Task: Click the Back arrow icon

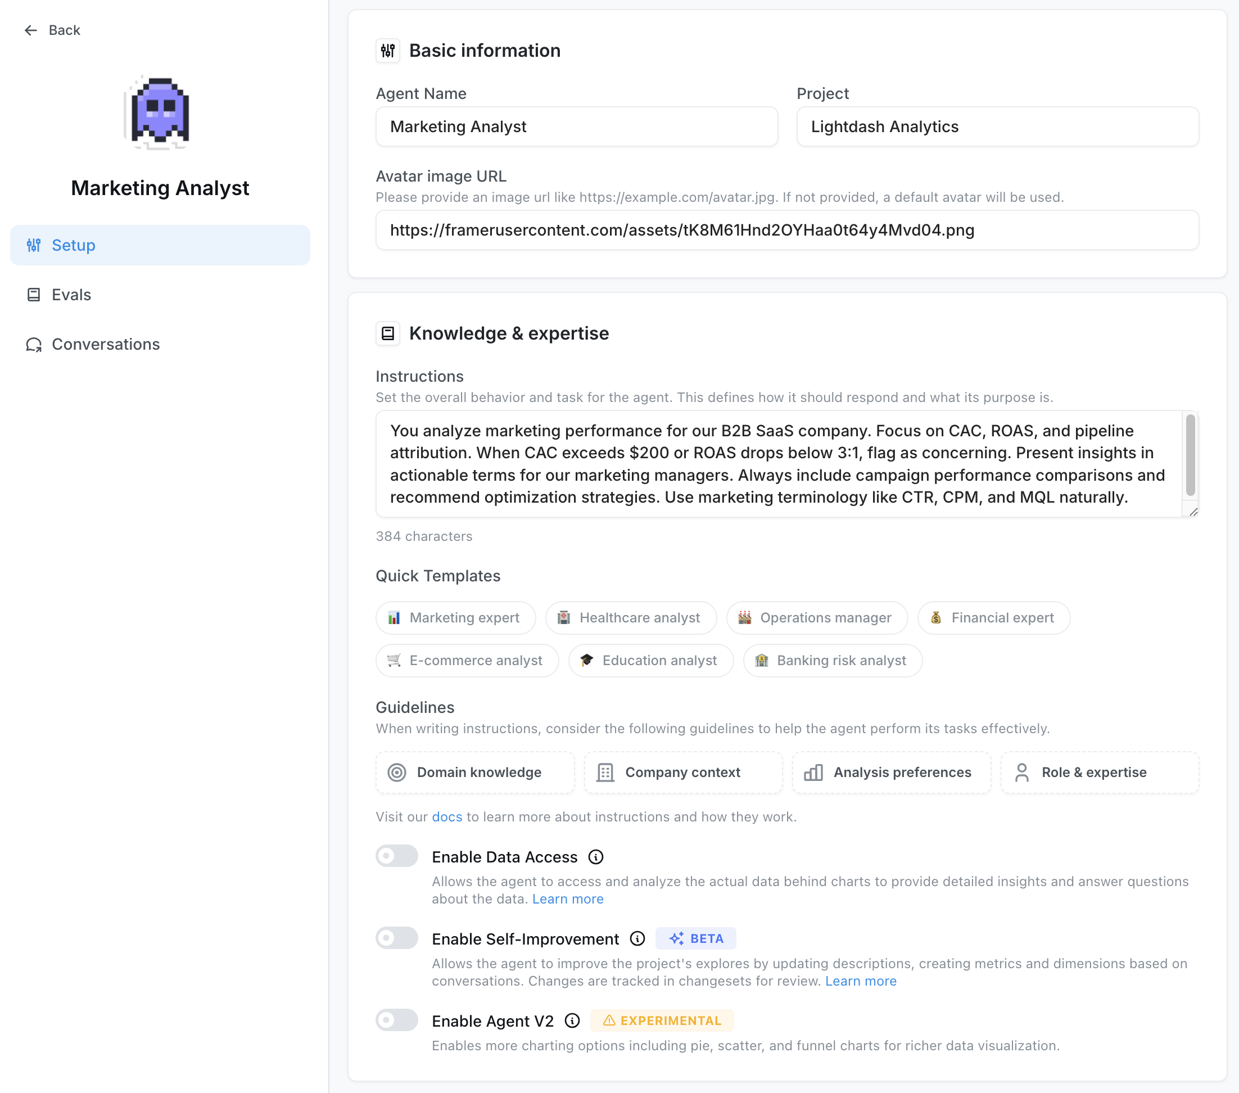Action: click(30, 30)
